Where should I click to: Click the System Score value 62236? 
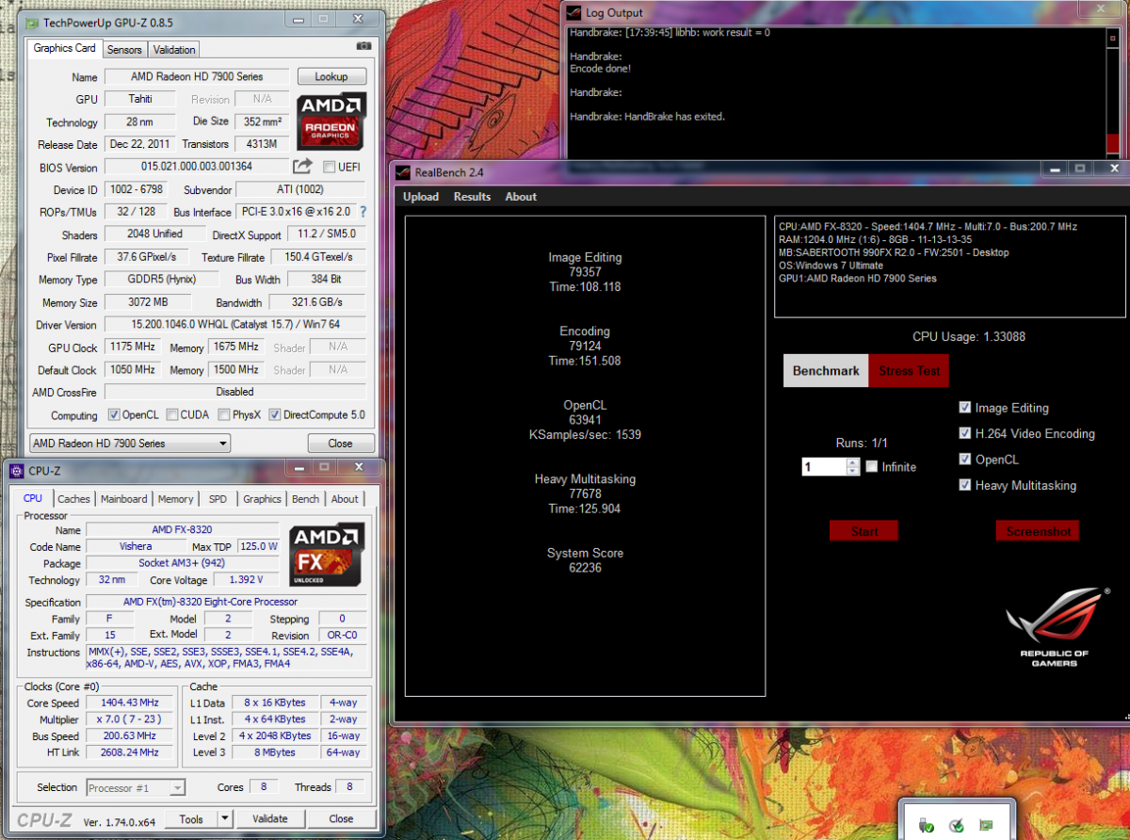585,568
